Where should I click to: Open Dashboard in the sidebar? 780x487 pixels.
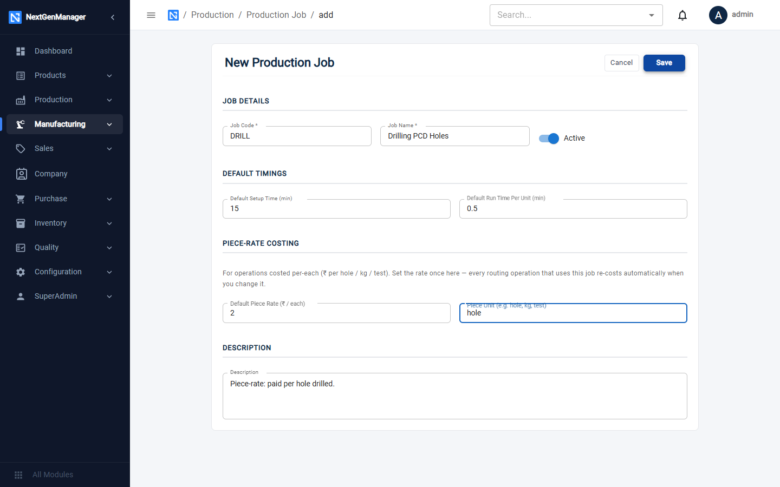tap(64, 51)
